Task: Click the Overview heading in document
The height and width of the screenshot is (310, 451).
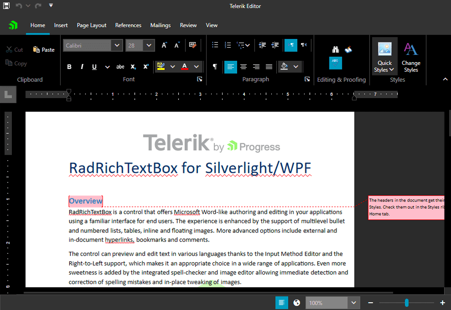Action: coord(86,201)
